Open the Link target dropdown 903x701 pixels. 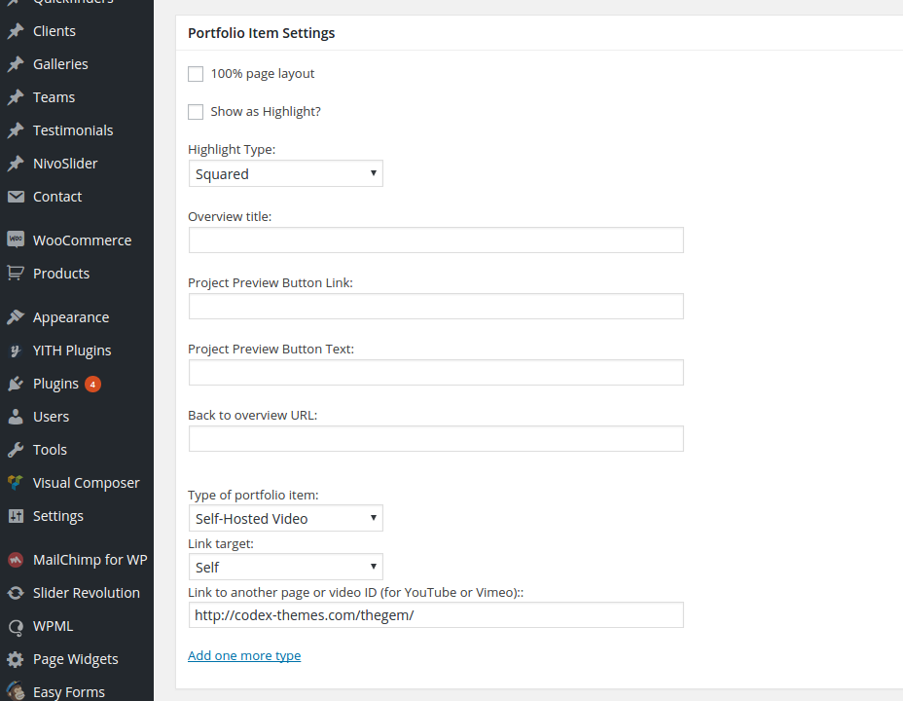pos(285,568)
